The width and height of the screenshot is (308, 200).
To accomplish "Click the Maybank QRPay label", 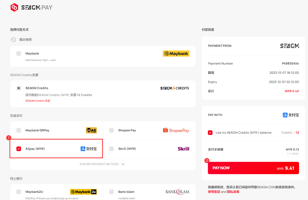I will point(37,130).
